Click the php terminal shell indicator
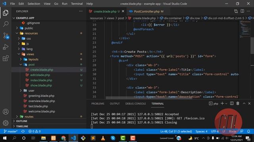Viewport: 254px width, 142px height. point(214,103)
